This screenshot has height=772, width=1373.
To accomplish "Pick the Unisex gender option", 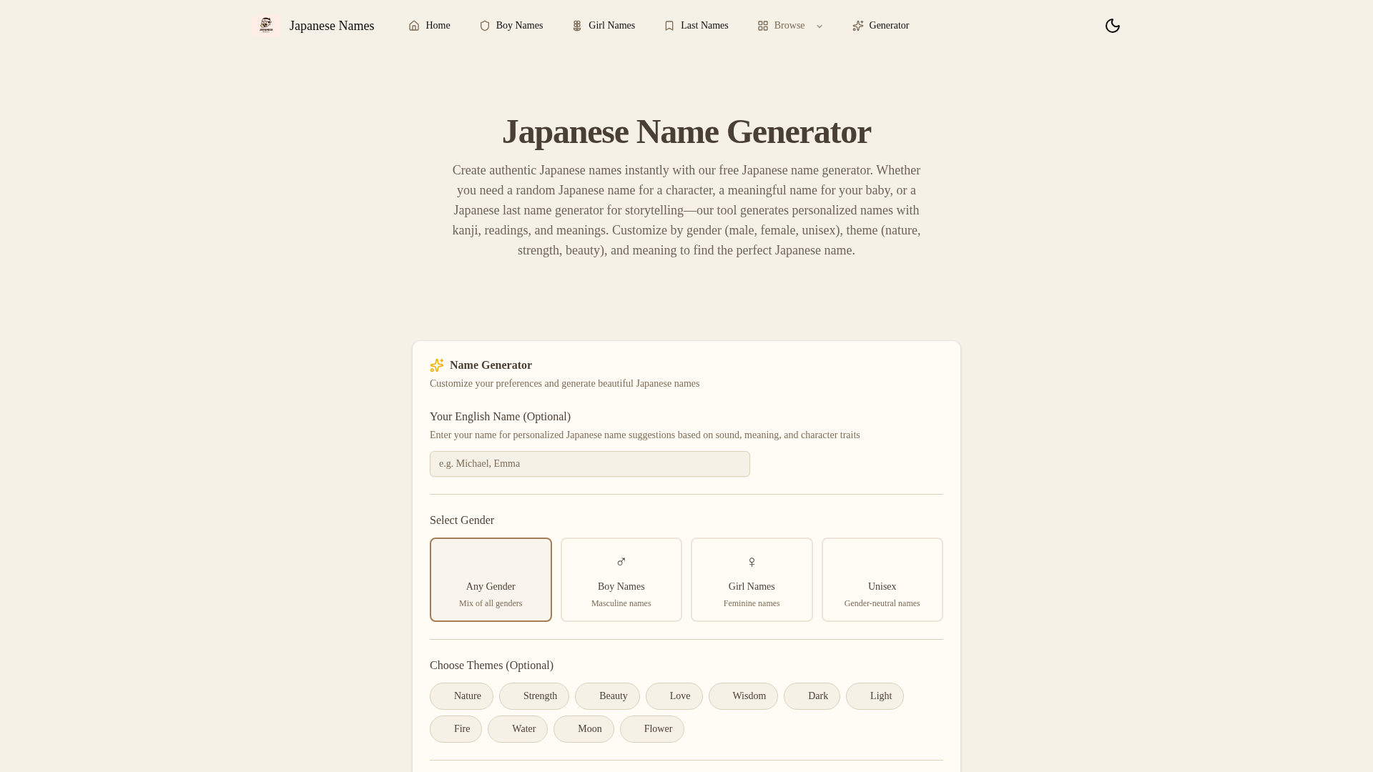I will (882, 580).
